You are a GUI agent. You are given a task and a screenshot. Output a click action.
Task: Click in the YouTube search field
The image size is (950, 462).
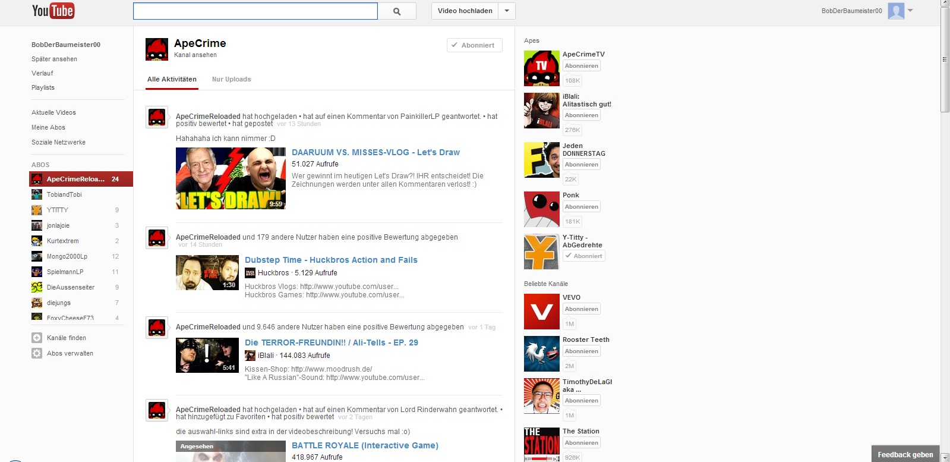point(255,11)
